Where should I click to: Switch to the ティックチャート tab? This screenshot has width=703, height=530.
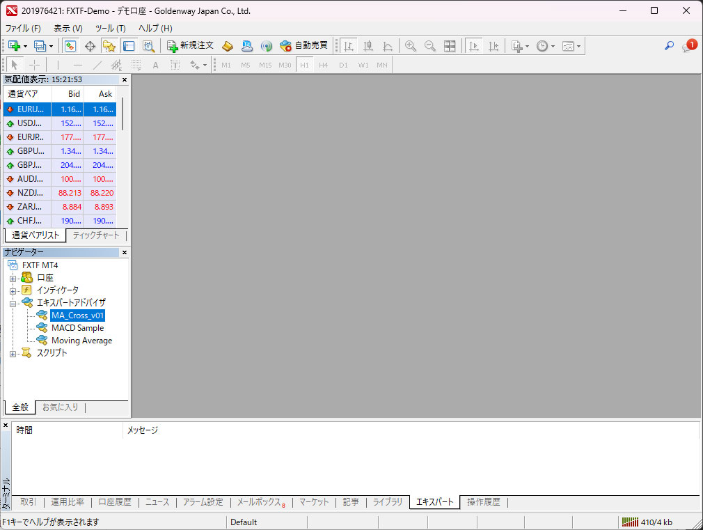(x=96, y=235)
